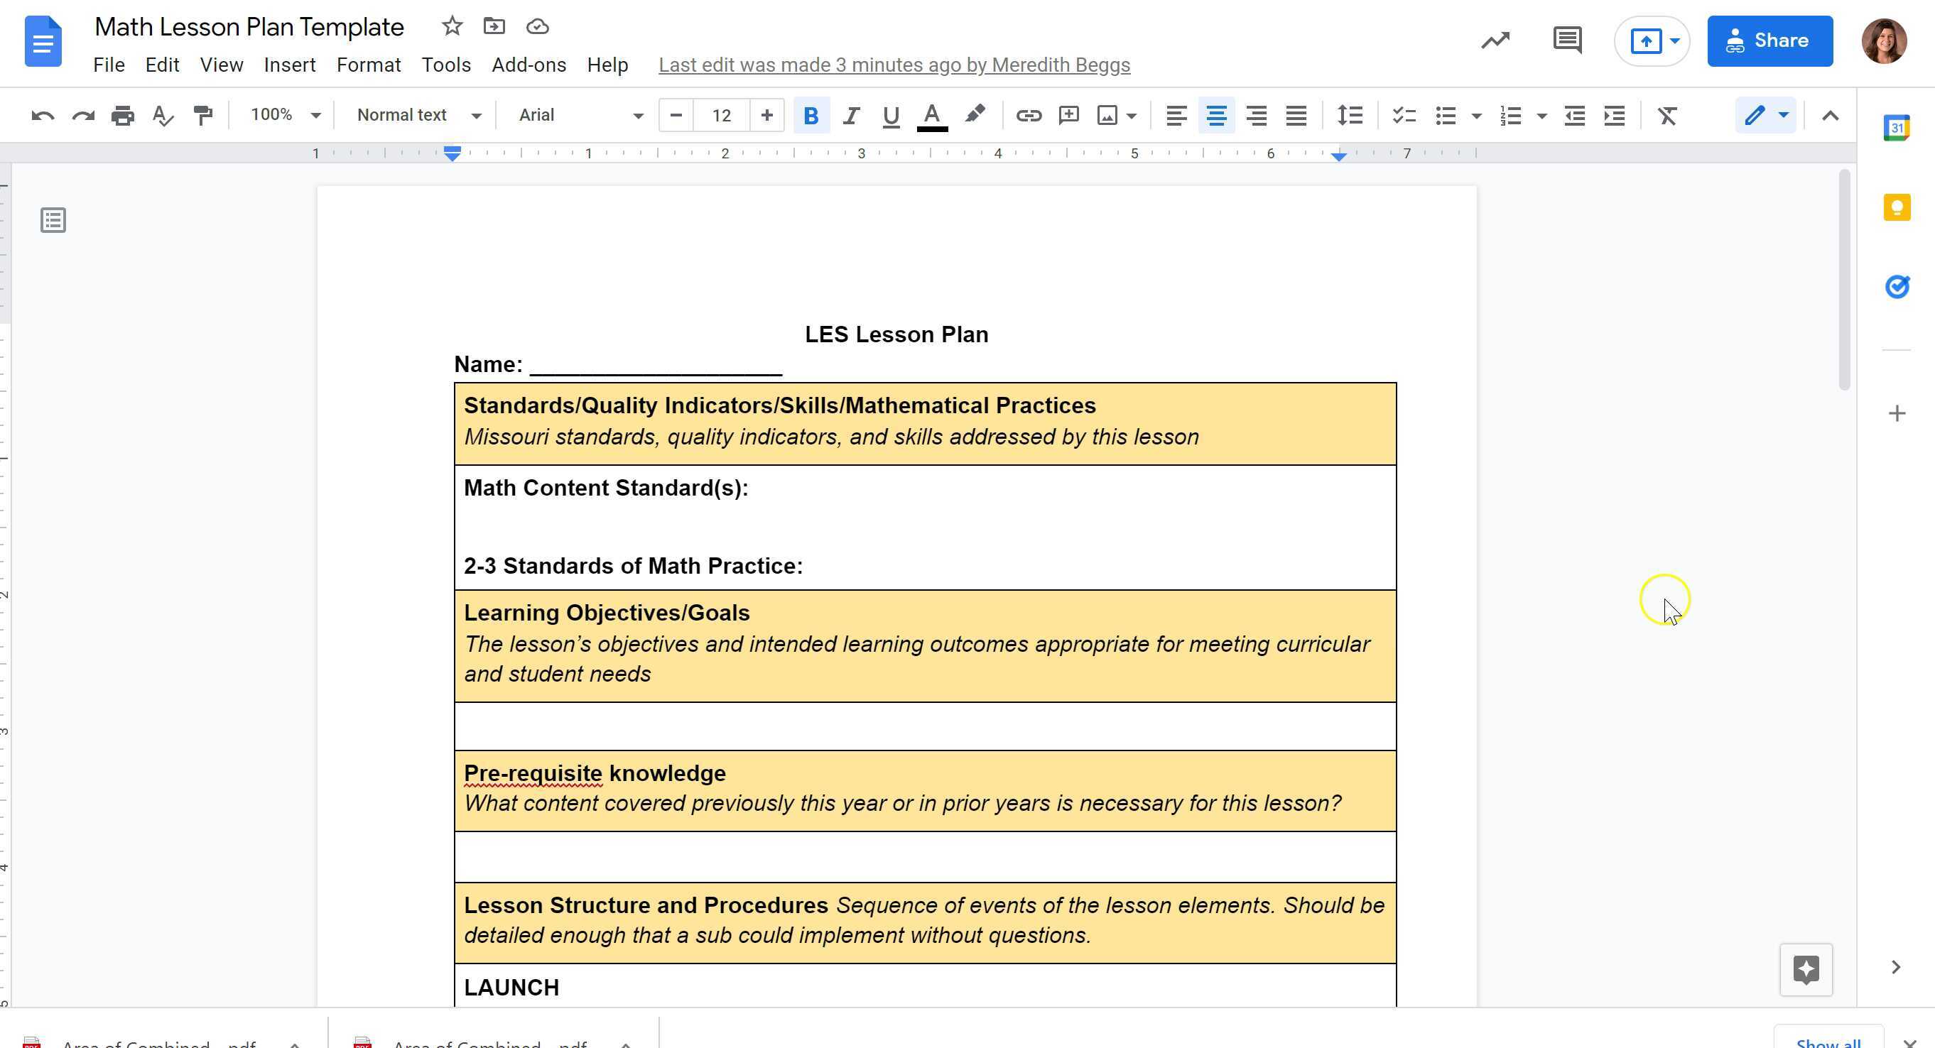This screenshot has width=1935, height=1048.
Task: Open the Add-ons menu
Action: 529,65
